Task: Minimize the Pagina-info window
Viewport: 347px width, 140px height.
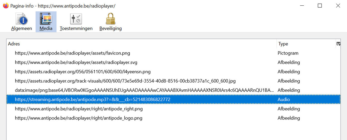Action: point(301,6)
